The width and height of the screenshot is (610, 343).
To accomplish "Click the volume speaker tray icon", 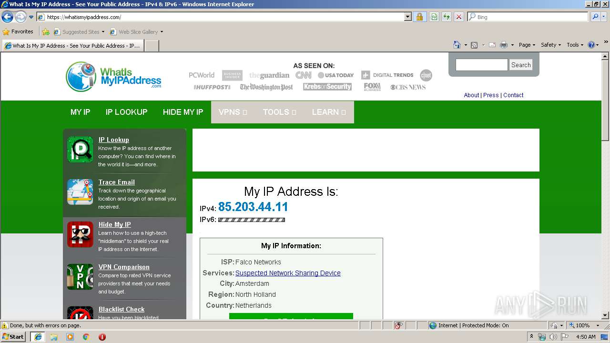I will (x=553, y=337).
